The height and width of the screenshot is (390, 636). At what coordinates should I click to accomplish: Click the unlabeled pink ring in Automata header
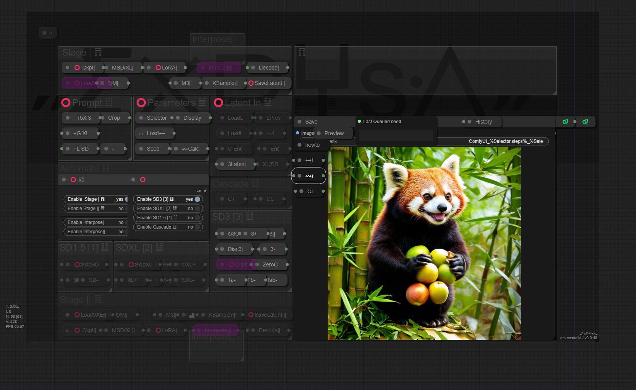(x=143, y=180)
